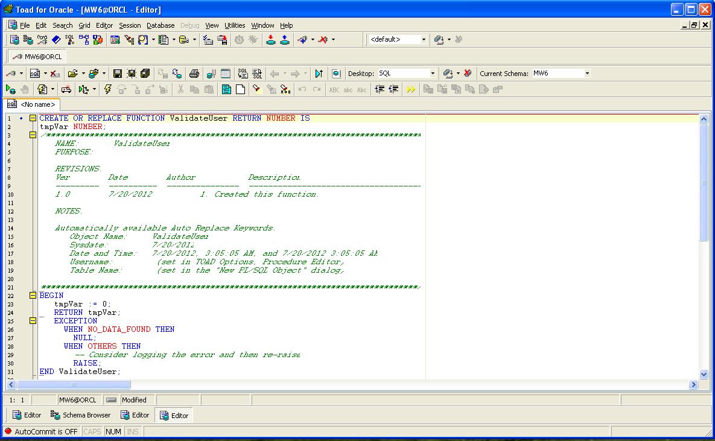Open the Window menu

(x=262, y=25)
